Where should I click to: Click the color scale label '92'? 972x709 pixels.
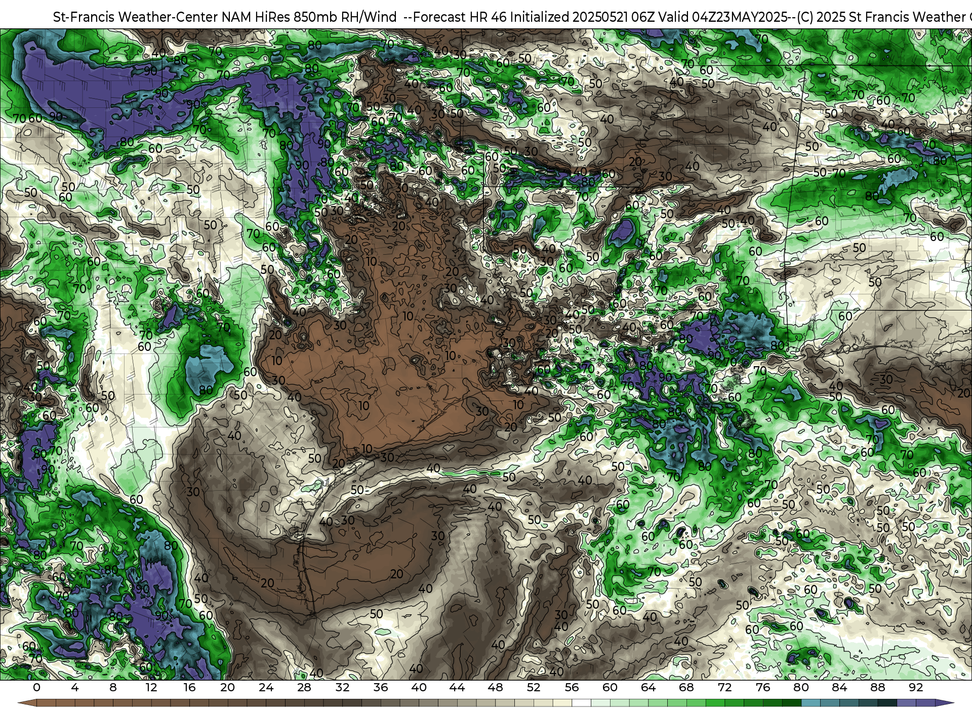(x=916, y=688)
